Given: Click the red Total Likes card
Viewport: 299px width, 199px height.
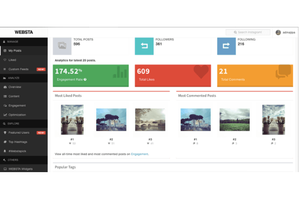Looking at the screenshot, I should coord(173,76).
